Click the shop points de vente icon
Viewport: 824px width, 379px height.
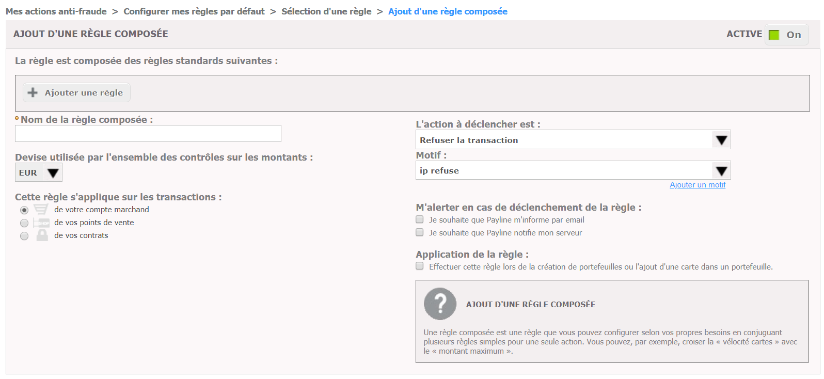click(x=41, y=223)
